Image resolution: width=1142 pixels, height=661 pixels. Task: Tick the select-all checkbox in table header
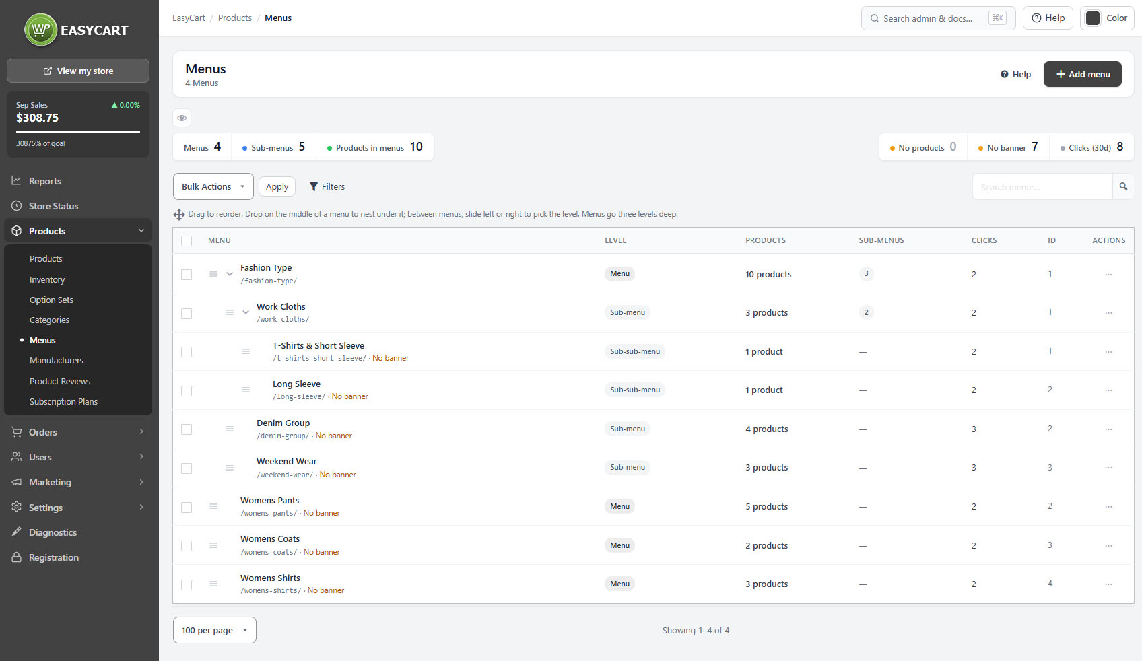pyautogui.click(x=187, y=241)
